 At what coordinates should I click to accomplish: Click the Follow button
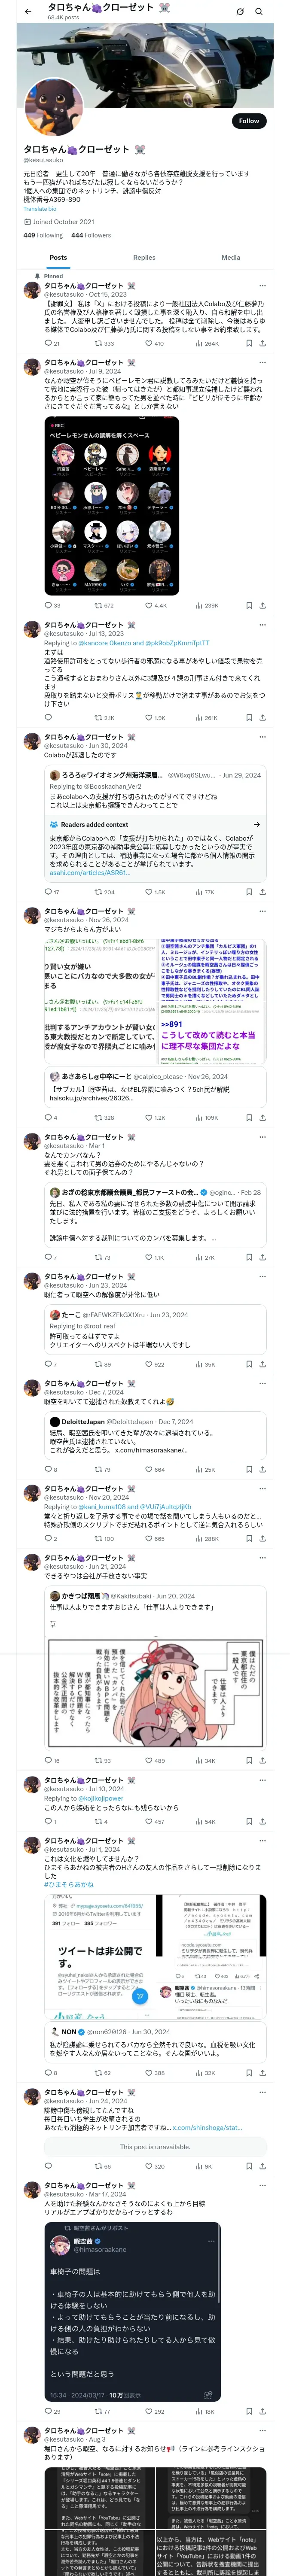pos(248,121)
